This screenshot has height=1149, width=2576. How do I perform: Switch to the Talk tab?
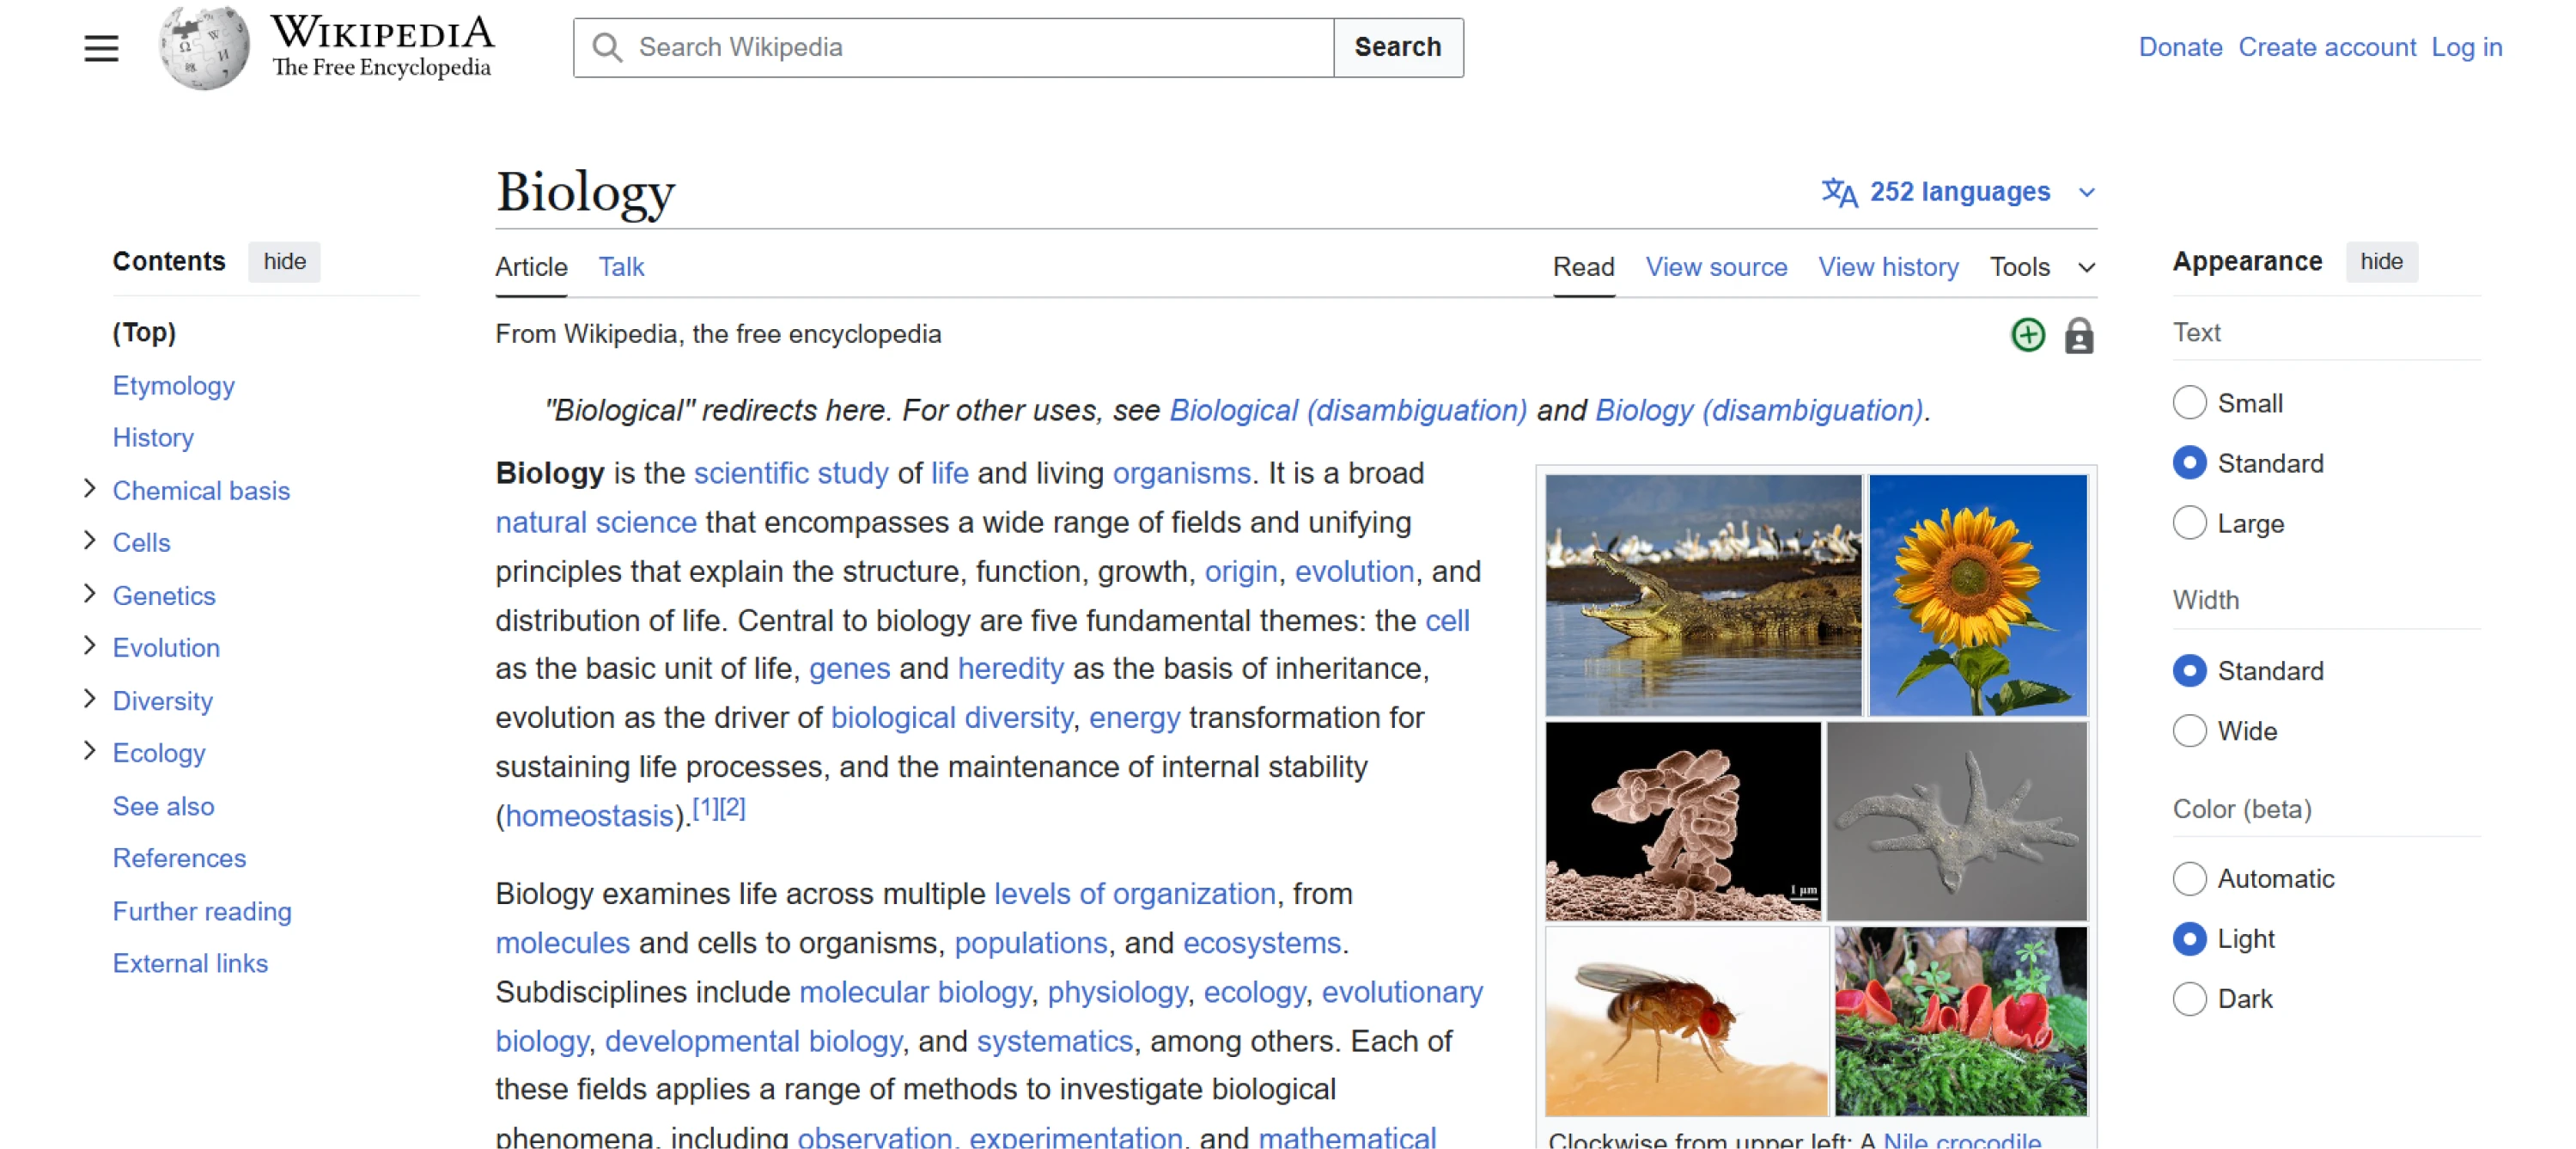(x=621, y=266)
